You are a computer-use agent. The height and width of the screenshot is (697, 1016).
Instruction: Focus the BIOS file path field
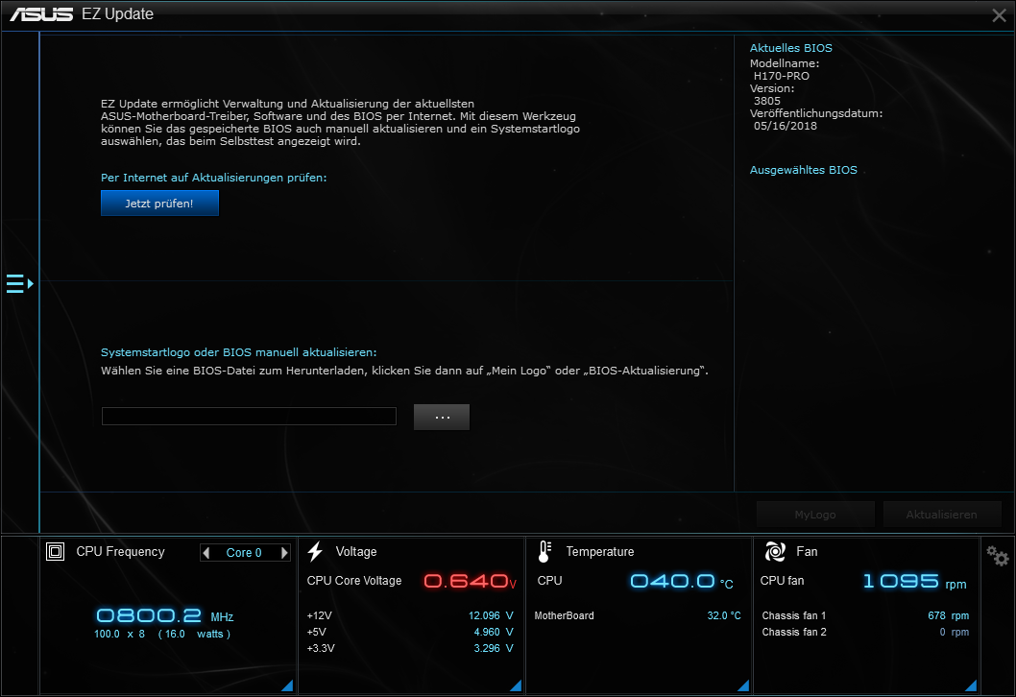click(x=249, y=416)
